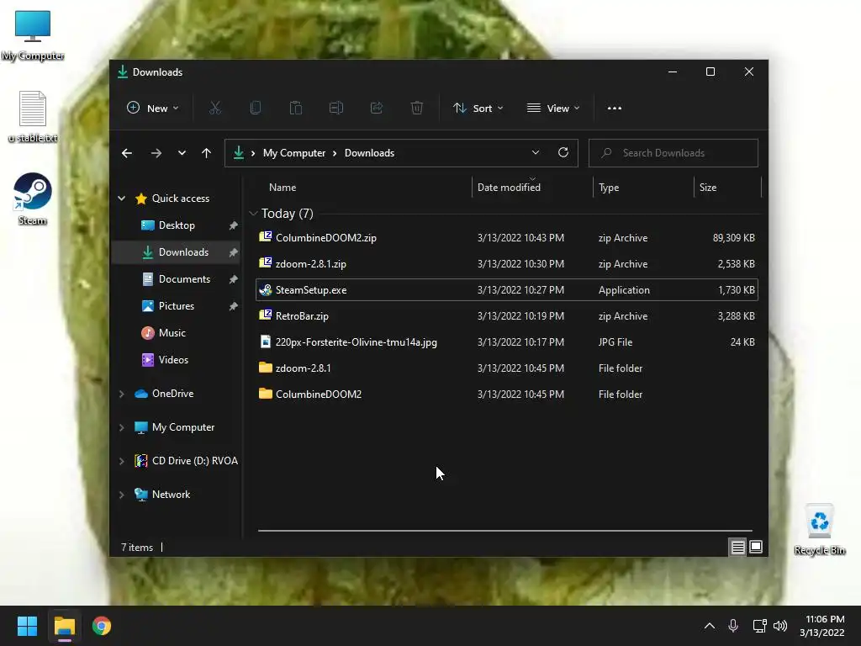Go back with the left arrow
This screenshot has height=646, width=861.
pyautogui.click(x=127, y=153)
